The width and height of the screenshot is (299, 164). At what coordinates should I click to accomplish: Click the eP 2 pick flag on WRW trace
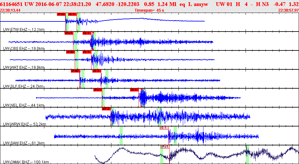point(106,109)
